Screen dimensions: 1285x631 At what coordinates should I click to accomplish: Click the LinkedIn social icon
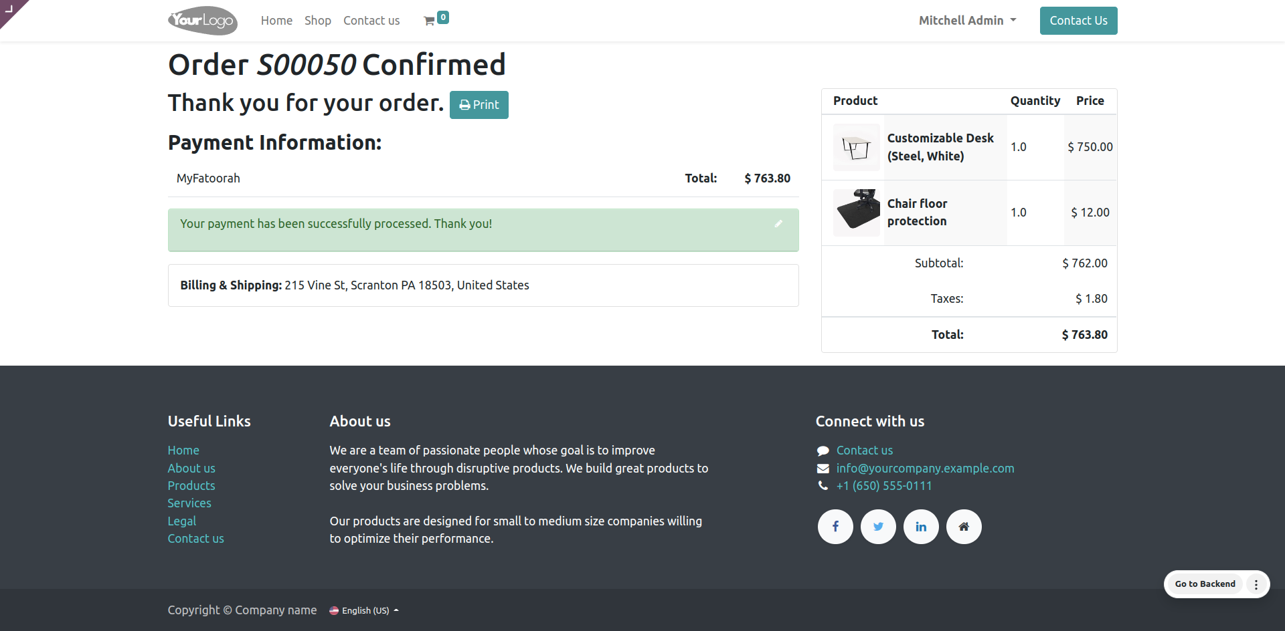point(921,527)
